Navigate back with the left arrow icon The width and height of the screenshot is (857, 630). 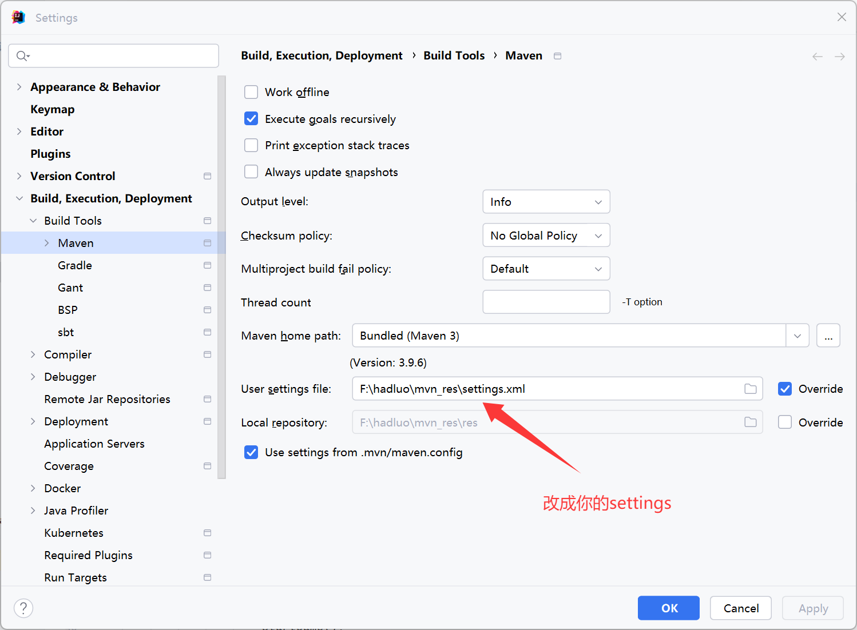818,56
